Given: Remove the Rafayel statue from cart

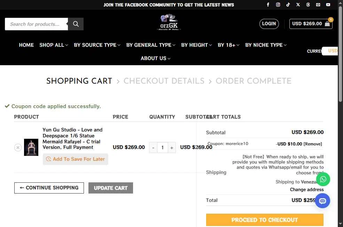Looking at the screenshot, I should point(18,147).
